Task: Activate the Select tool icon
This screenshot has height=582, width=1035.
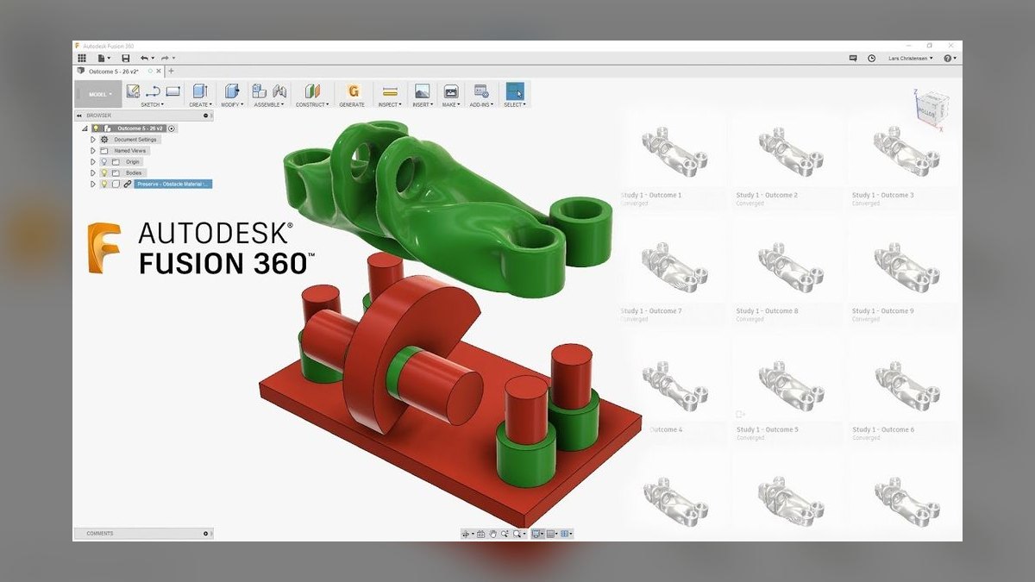Action: coord(515,91)
